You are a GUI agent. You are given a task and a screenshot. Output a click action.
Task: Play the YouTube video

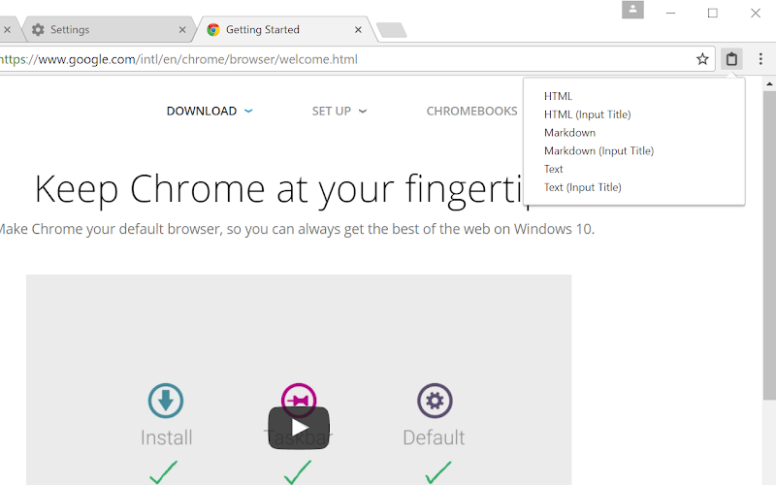coord(299,428)
